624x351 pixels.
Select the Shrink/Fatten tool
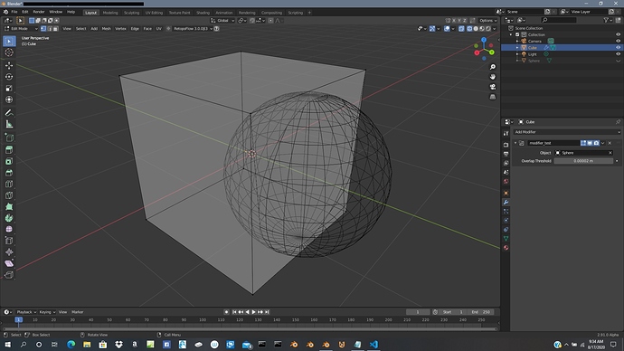click(9, 251)
